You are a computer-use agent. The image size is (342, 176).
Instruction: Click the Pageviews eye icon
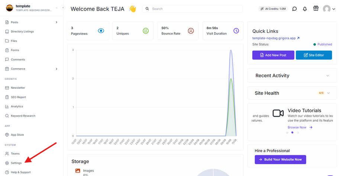[x=101, y=31]
